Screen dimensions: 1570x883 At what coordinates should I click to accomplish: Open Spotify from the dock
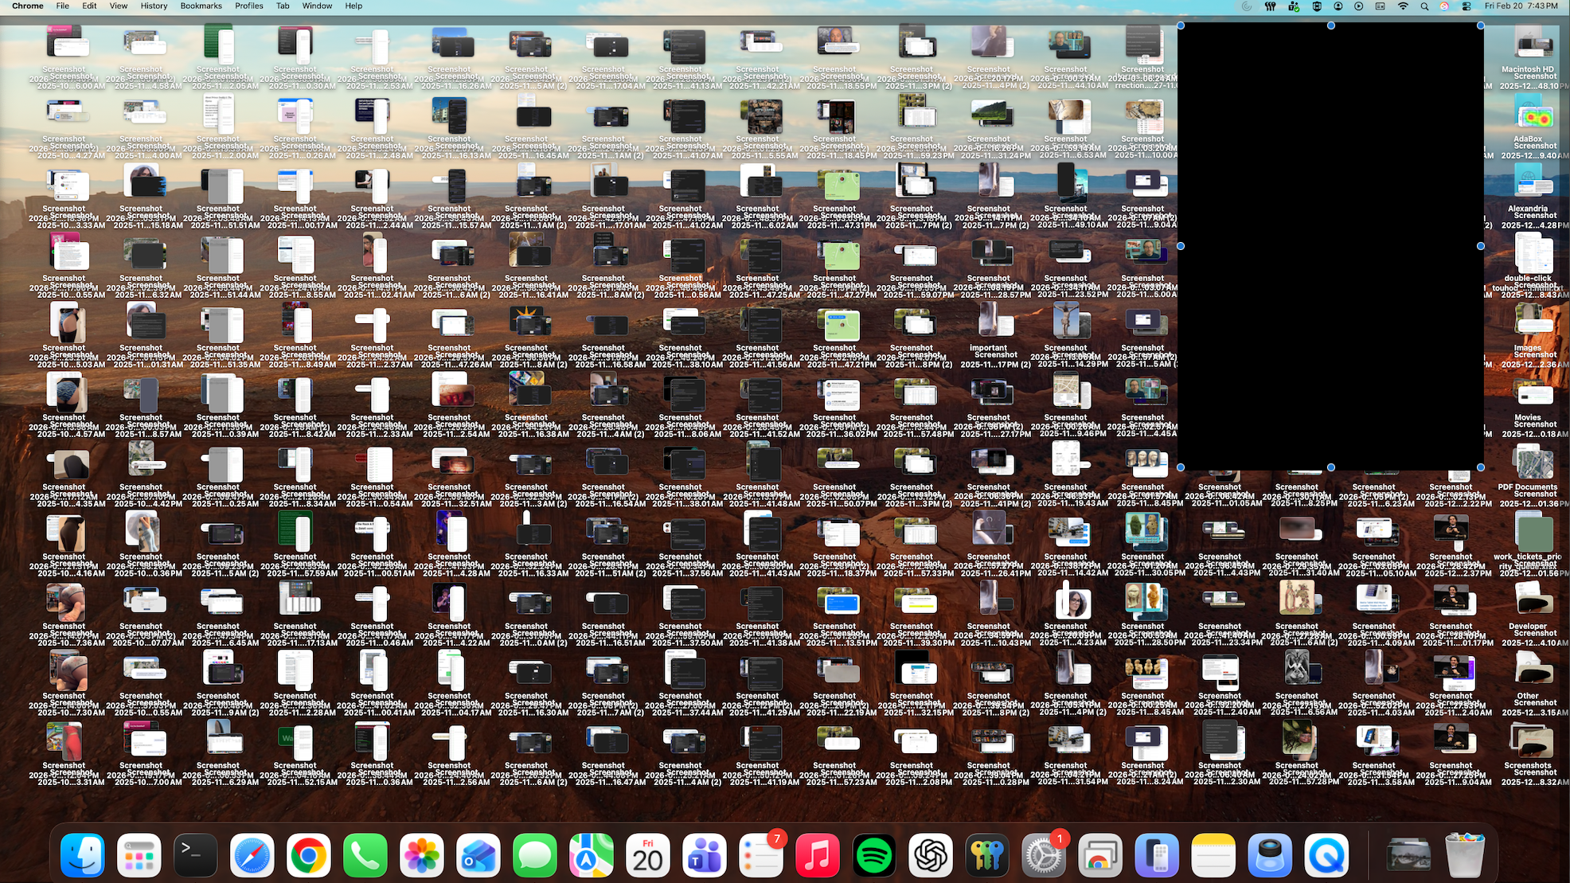(874, 856)
